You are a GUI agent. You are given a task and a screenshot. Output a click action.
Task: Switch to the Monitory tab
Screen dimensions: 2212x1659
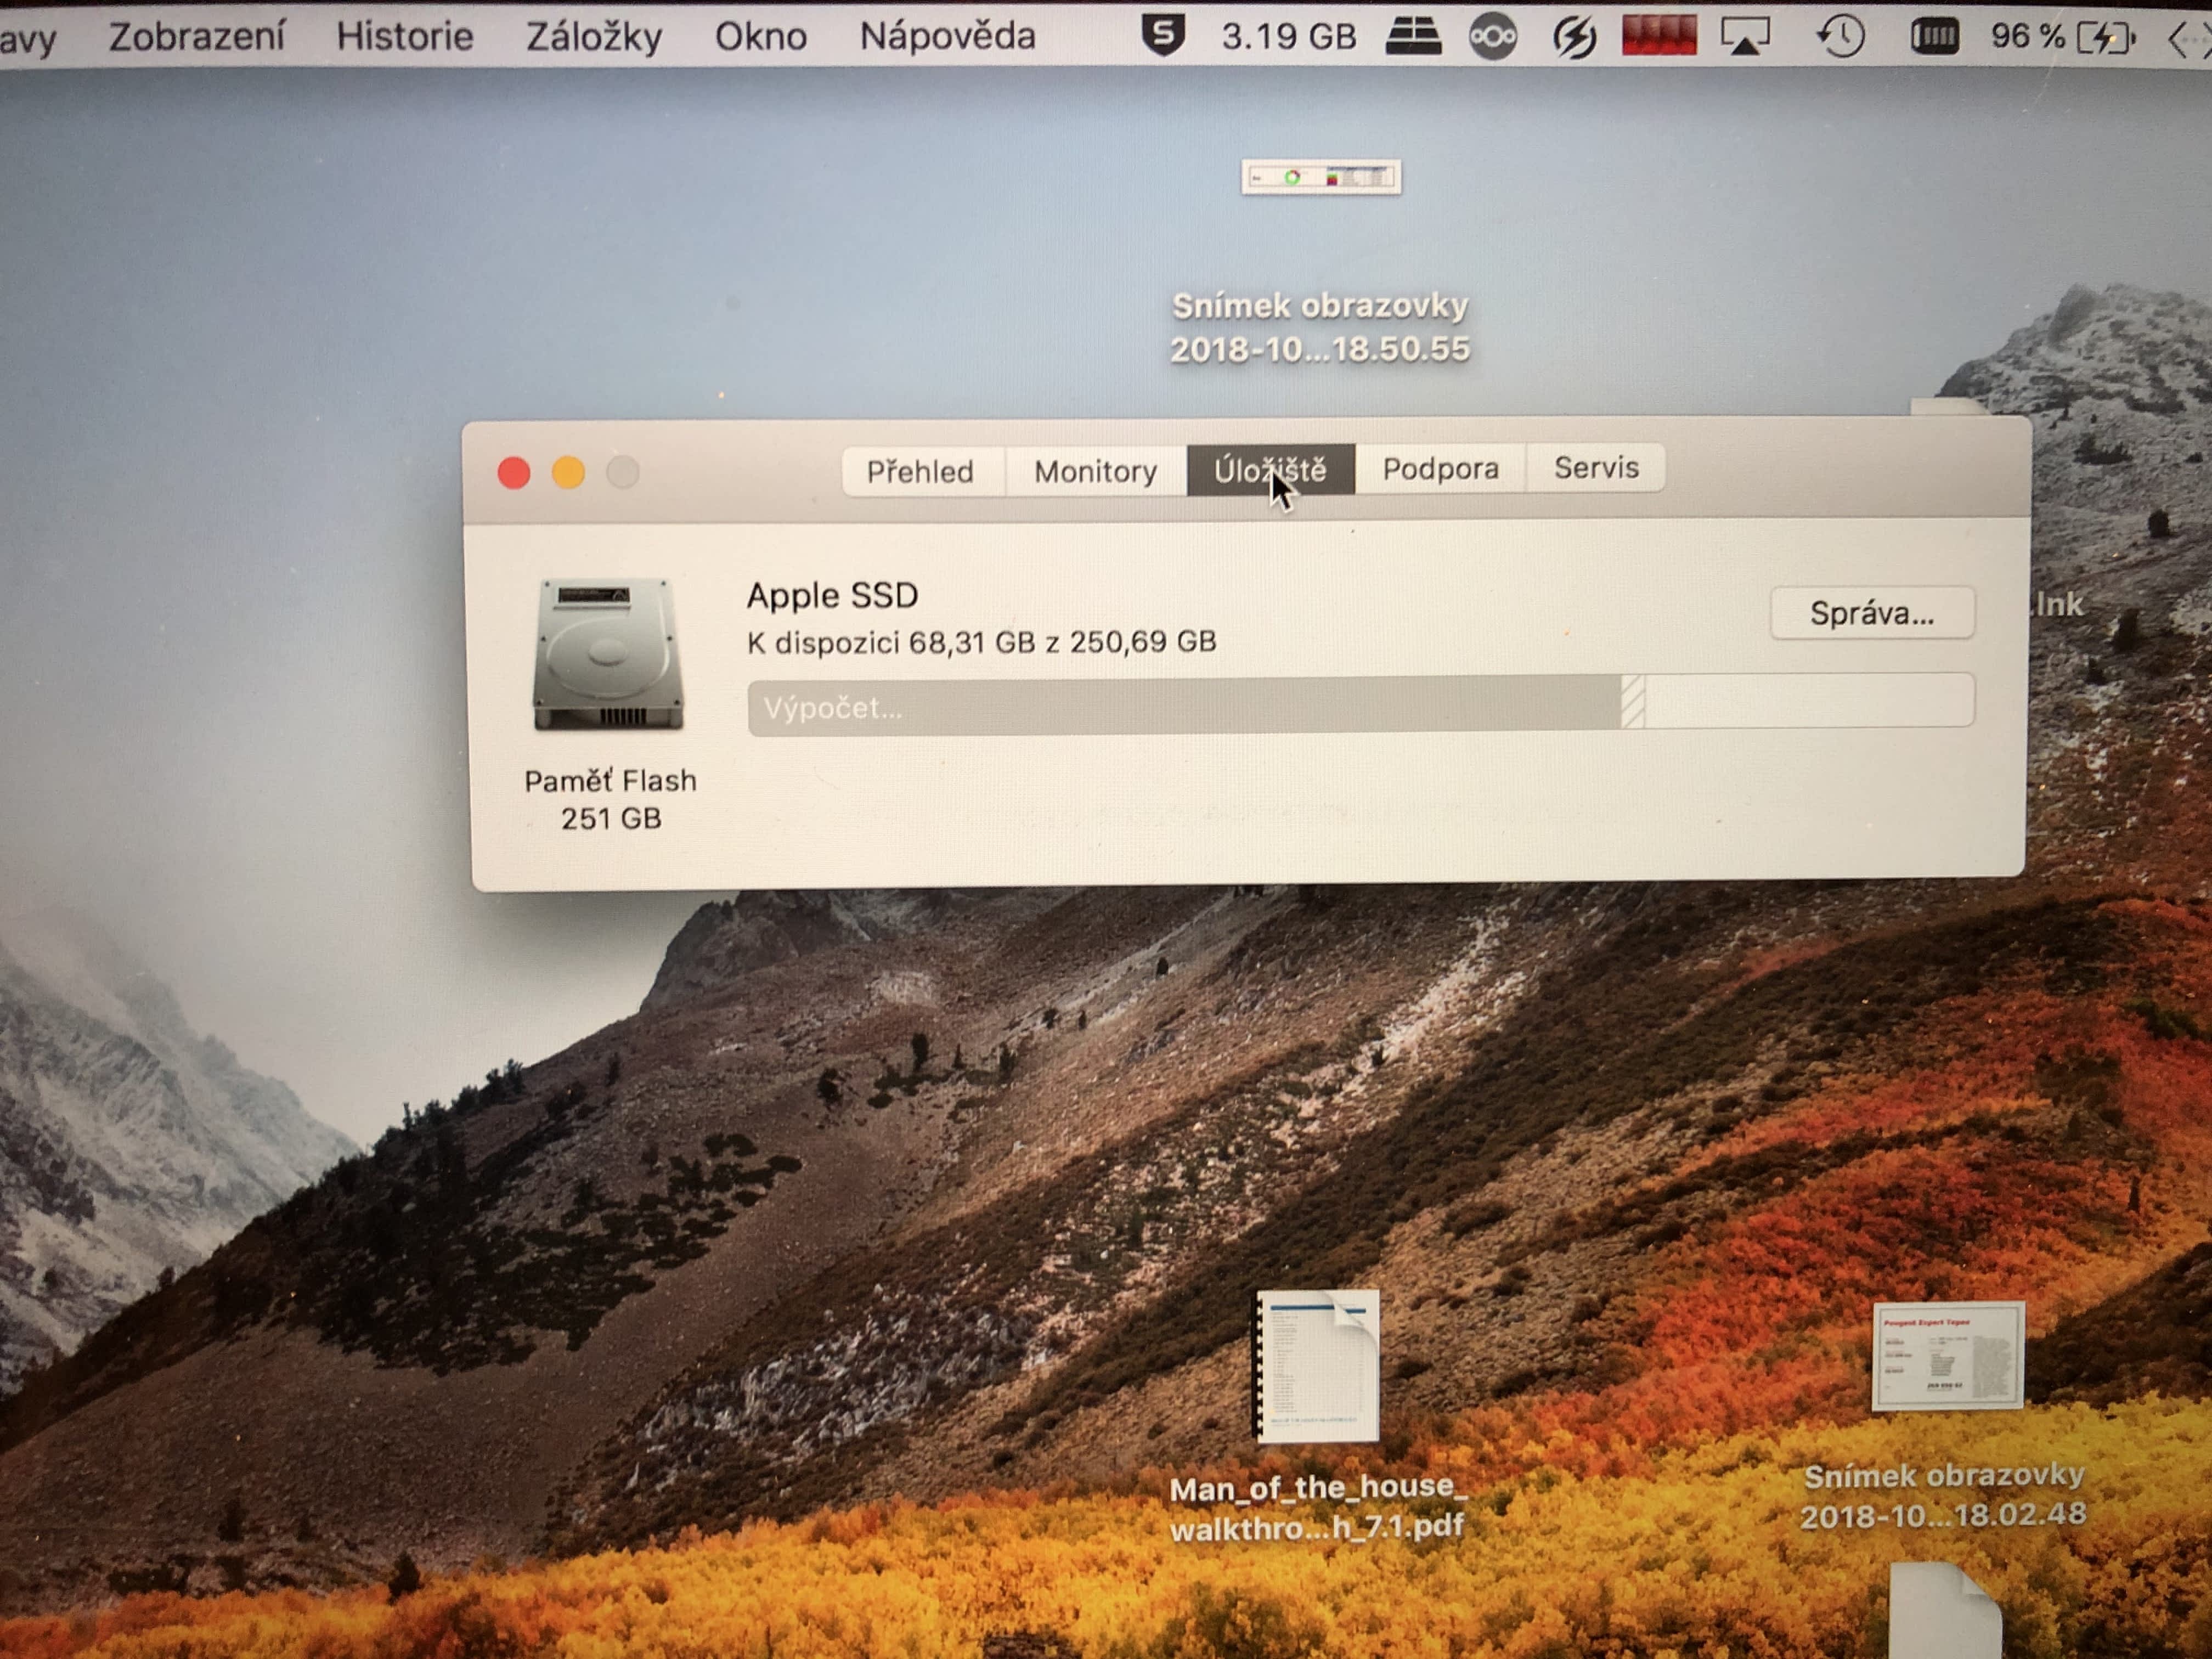tap(1095, 471)
